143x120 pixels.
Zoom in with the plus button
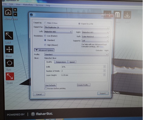(15, 10)
